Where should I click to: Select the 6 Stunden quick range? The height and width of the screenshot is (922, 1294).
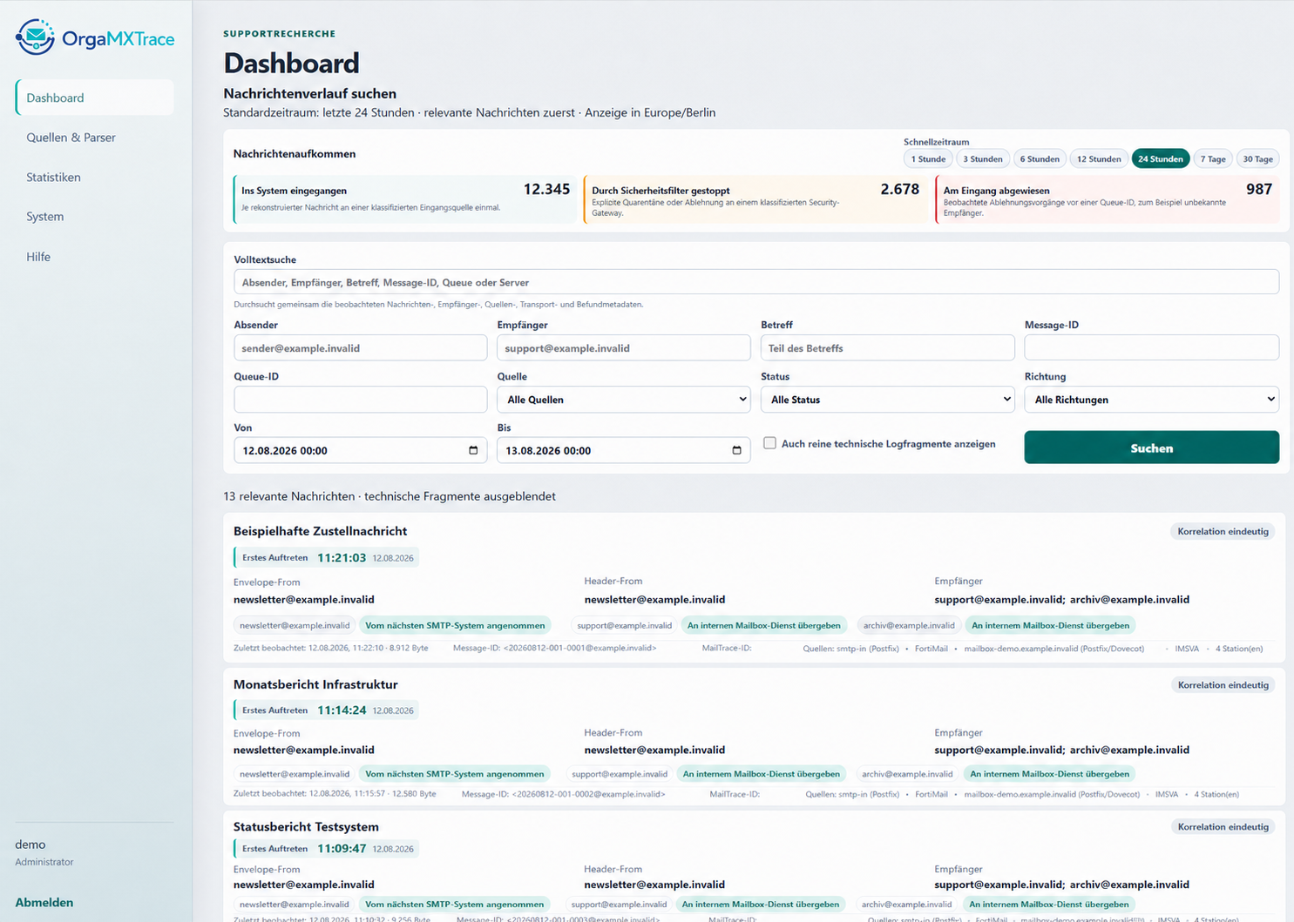[x=1040, y=158]
